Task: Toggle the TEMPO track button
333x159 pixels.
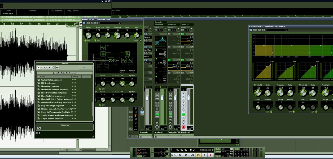Action: pos(218,152)
